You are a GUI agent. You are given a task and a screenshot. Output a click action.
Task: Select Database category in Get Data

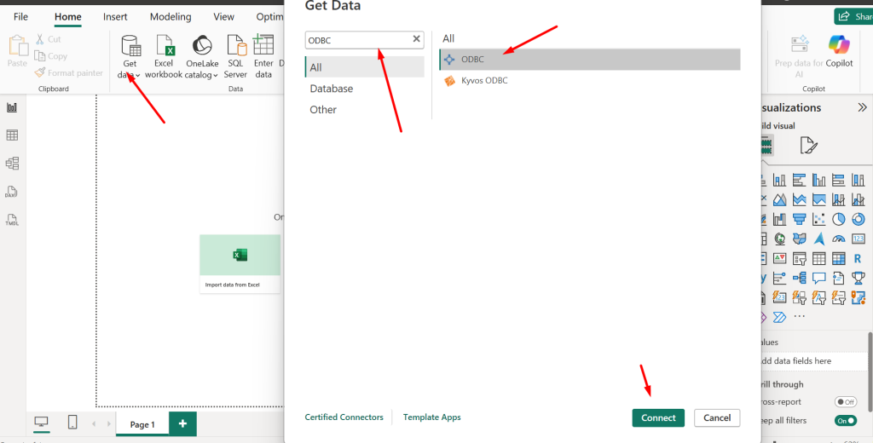[x=332, y=89]
